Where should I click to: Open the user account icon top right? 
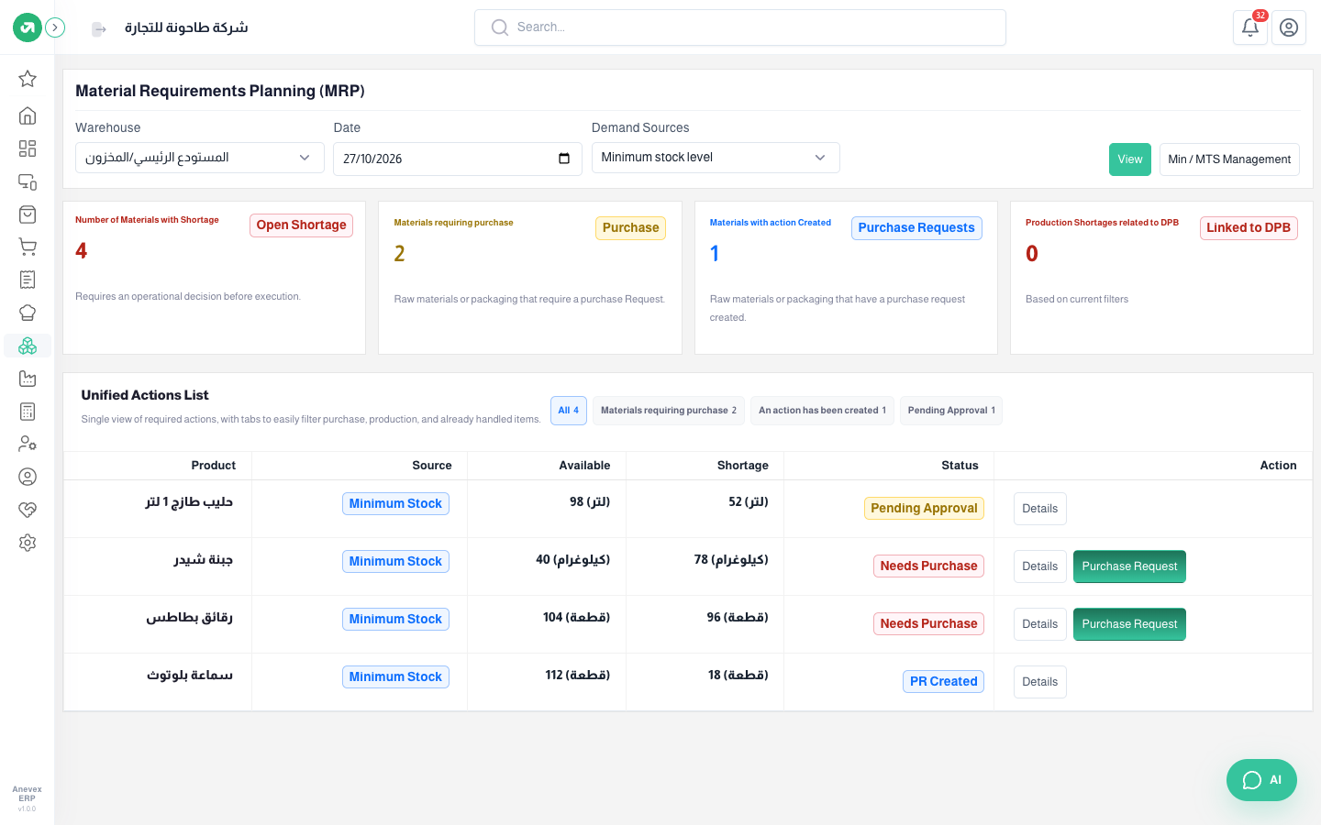[1289, 27]
